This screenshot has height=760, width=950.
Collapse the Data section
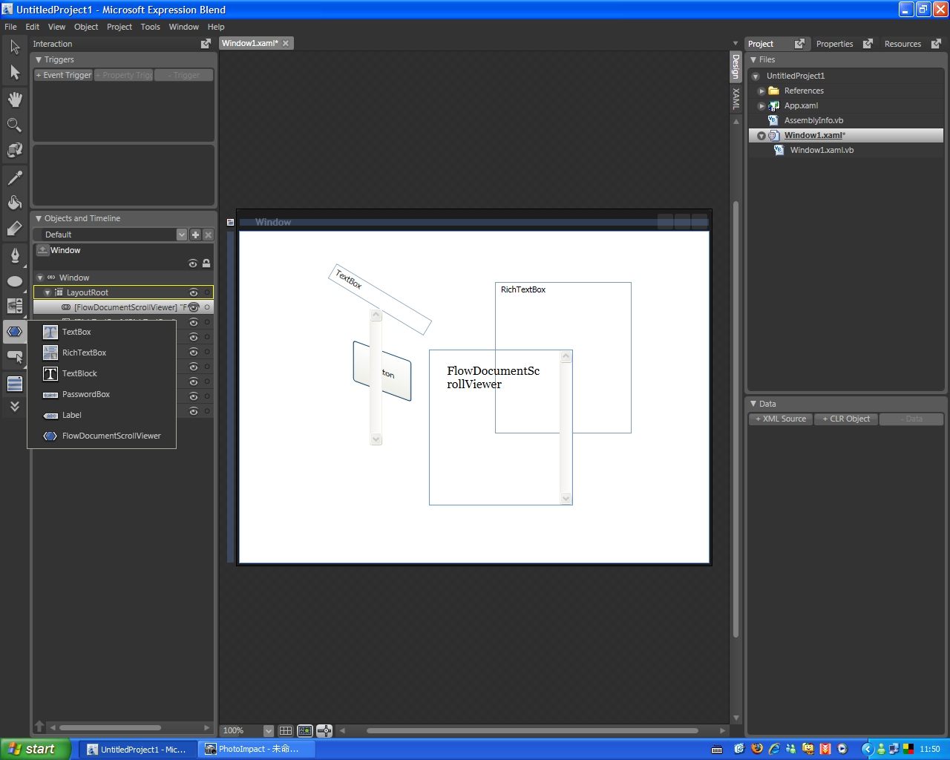tap(753, 404)
